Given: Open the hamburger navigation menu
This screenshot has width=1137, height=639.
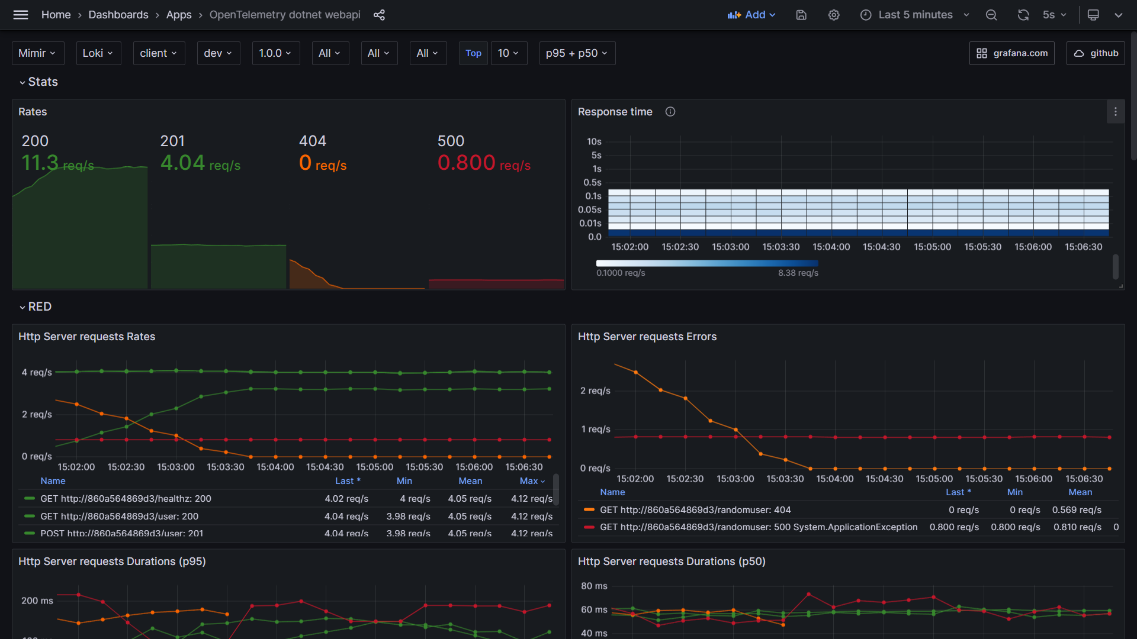Looking at the screenshot, I should (x=21, y=15).
